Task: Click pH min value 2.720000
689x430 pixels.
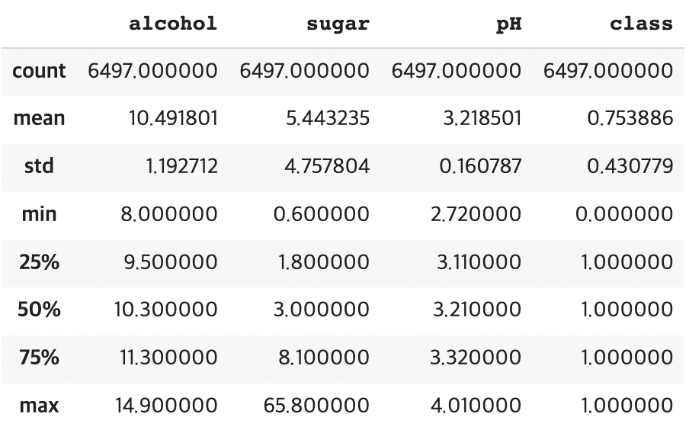Action: click(476, 214)
